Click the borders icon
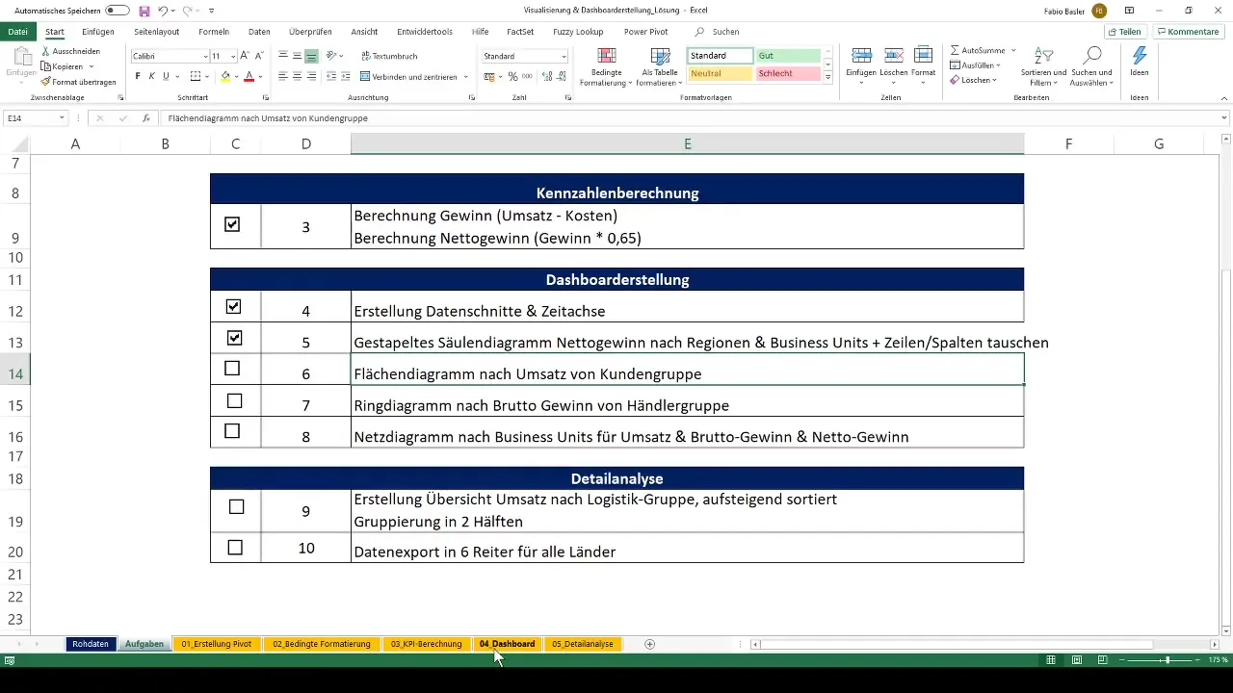Viewport: 1233px width, 693px height. coord(196,76)
